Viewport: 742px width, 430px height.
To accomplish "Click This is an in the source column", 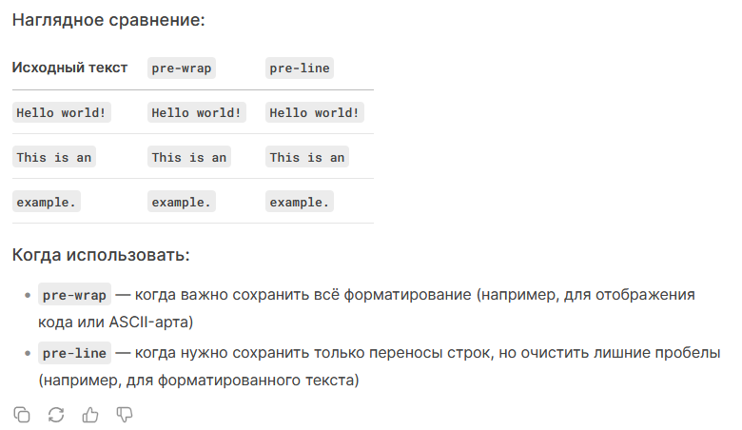I will [54, 157].
